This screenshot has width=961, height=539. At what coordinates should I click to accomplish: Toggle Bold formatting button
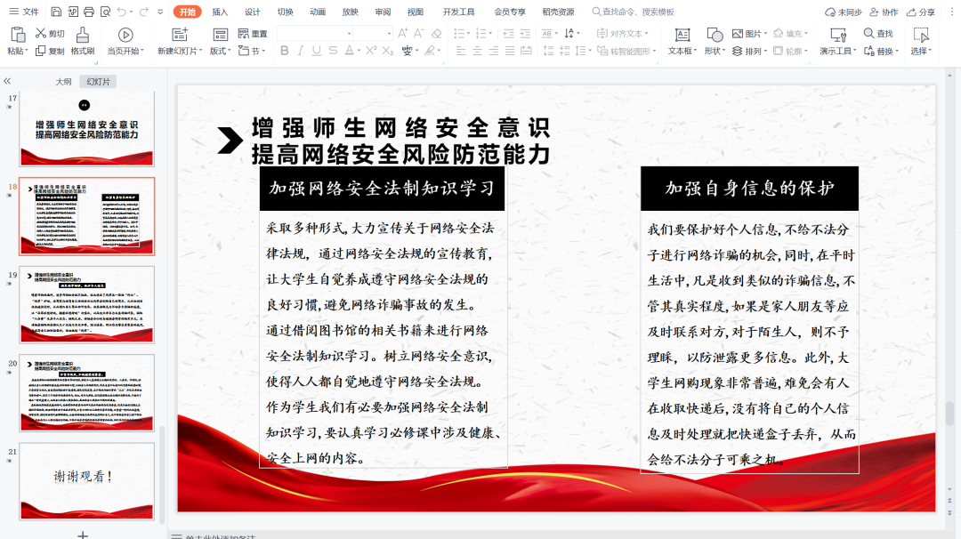point(285,51)
